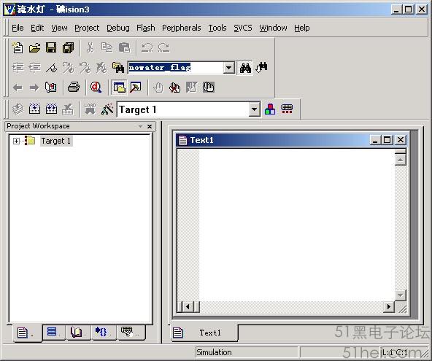
Task: Open the Flash menu
Action: pos(145,28)
